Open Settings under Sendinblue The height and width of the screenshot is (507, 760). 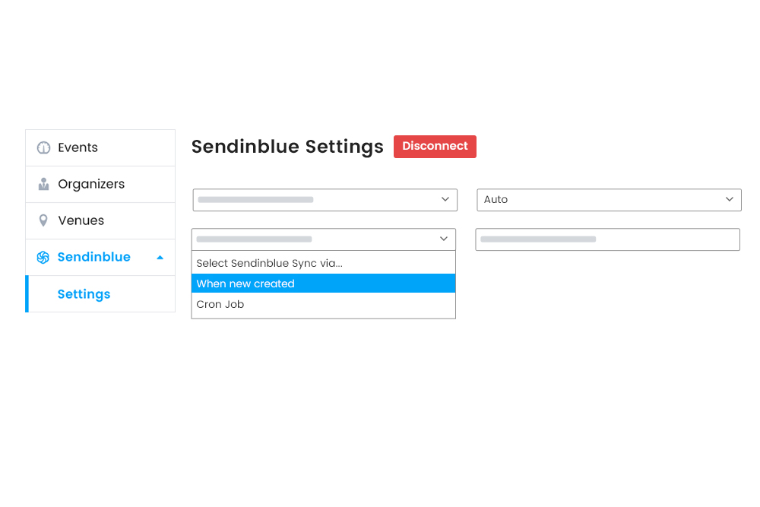coord(84,294)
